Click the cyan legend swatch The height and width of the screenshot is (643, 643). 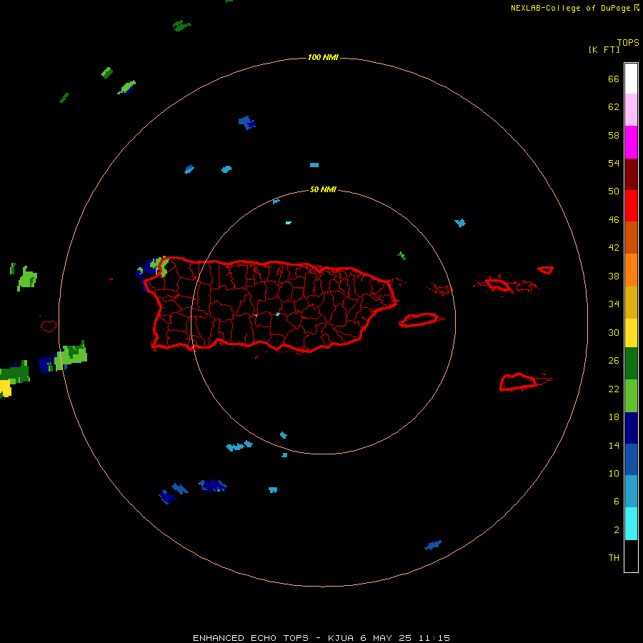631,524
